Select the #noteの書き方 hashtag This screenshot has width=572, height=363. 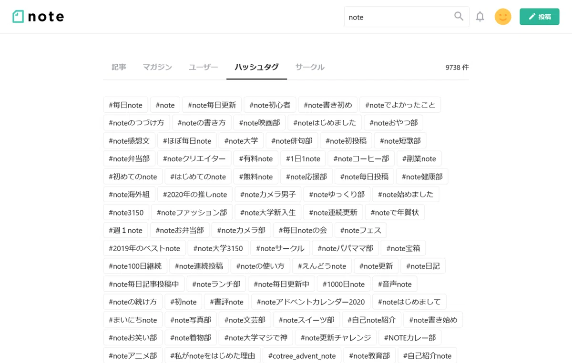202,123
